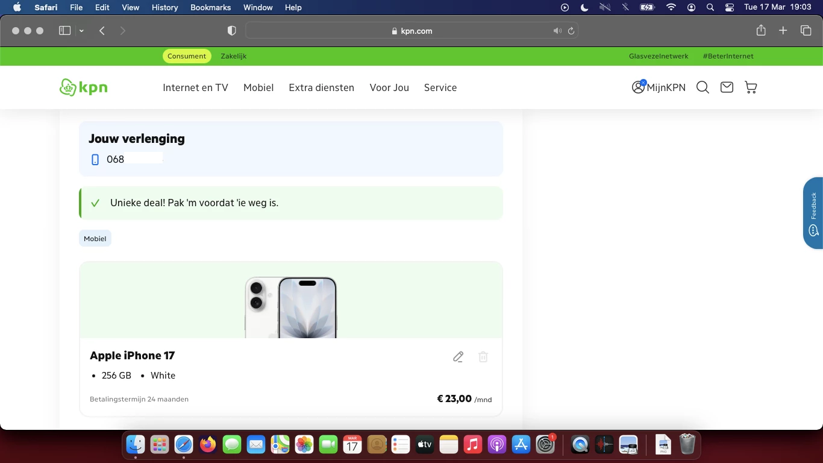823x463 pixels.
Task: Open the muted sound menu bar icon
Action: [605, 7]
